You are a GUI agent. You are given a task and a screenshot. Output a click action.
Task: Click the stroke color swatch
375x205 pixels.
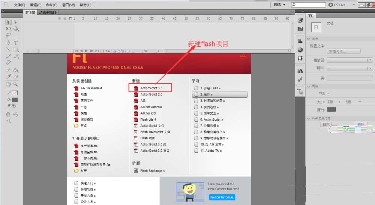pos(15,93)
